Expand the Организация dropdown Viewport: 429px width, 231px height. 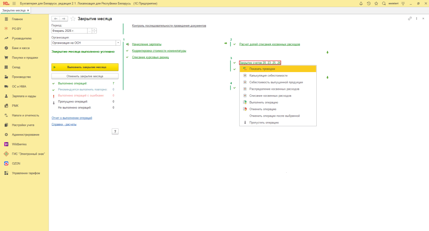118,43
